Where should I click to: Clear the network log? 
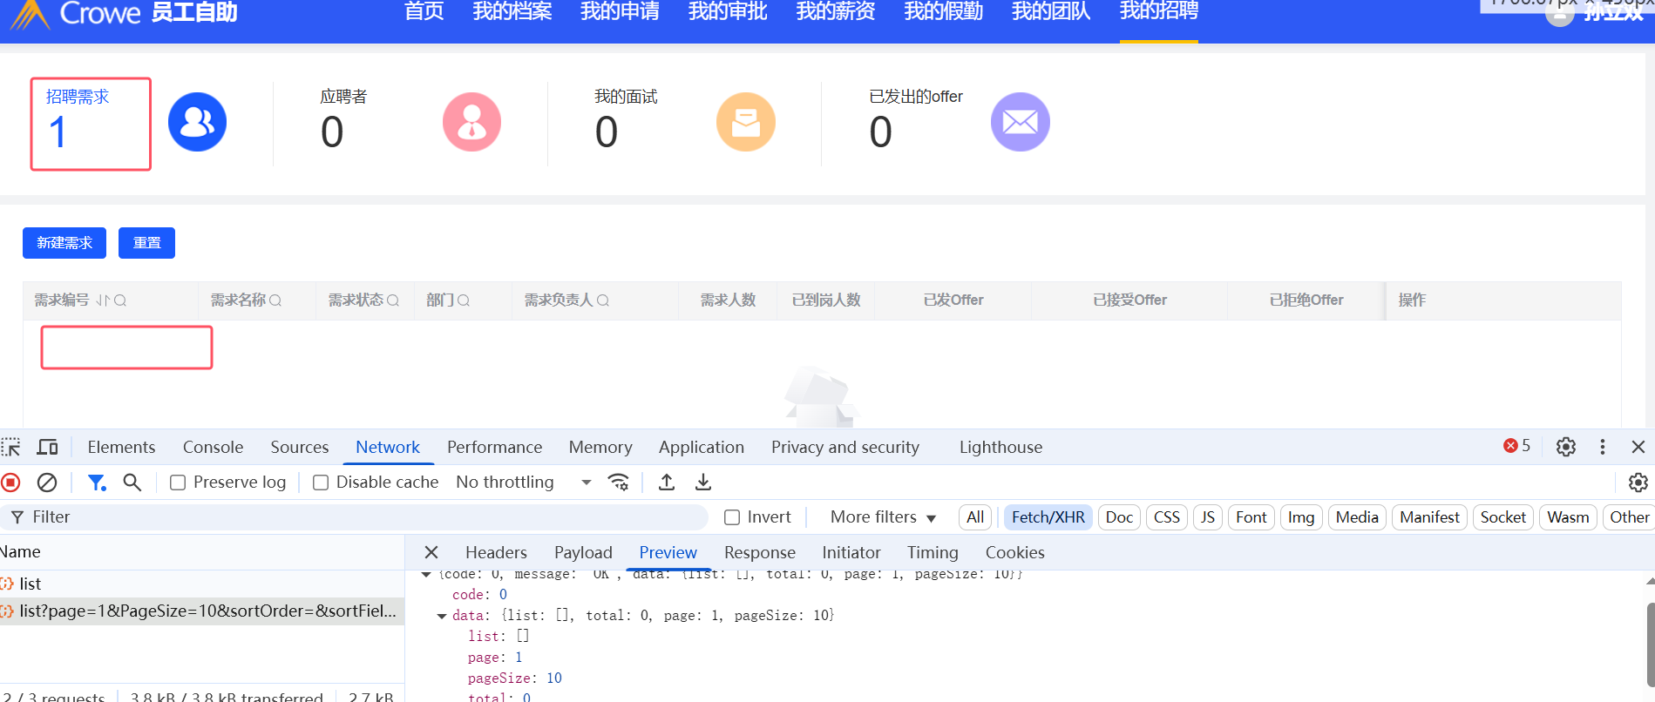click(47, 483)
